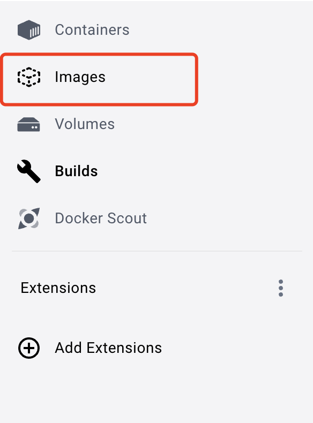Click the Add Extensions text link
Screen dimensions: 313x423
coord(108,348)
